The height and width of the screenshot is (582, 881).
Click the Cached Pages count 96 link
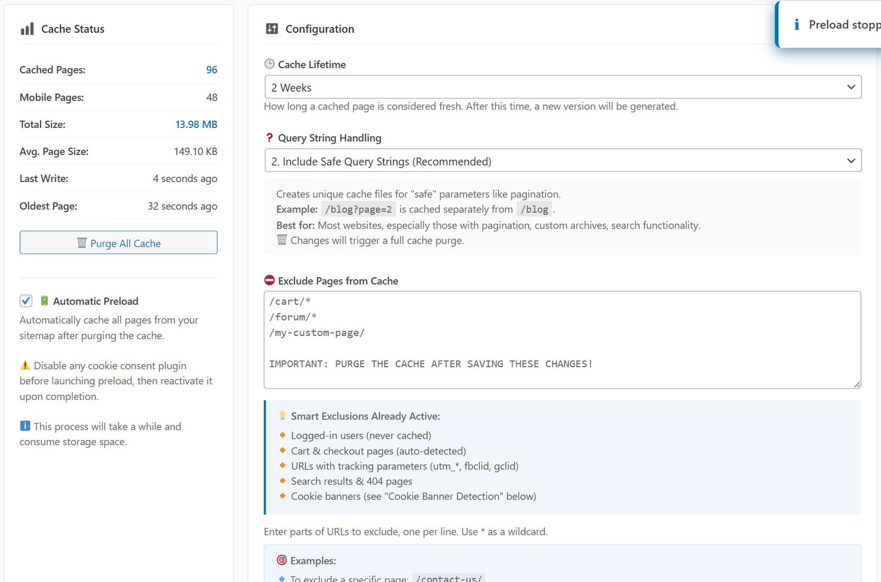[x=211, y=70]
